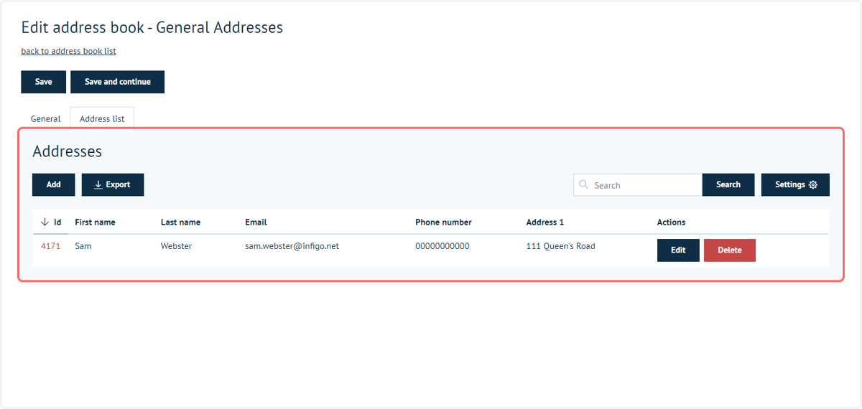The width and height of the screenshot is (862, 409).
Task: Edit the Sam Webster address
Action: tap(678, 250)
